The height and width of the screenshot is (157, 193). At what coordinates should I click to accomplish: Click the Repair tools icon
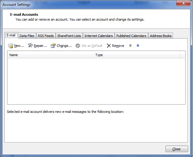pos(30,46)
